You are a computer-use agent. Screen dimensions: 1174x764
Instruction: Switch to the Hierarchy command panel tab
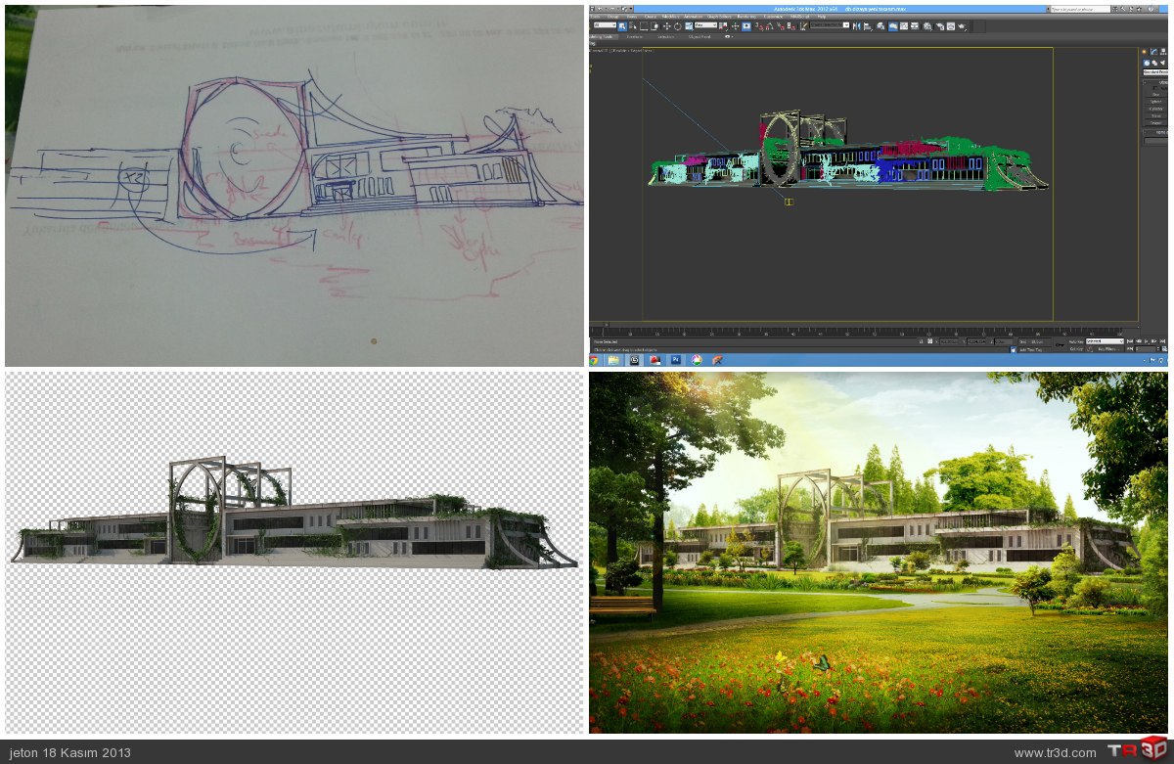click(1163, 52)
